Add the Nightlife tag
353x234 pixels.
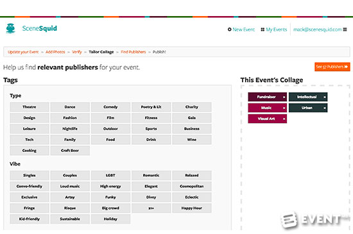point(70,129)
